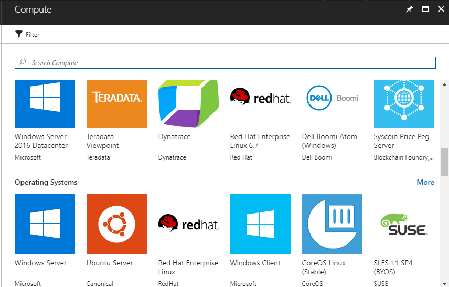Click the 'Windows Server' title under Operating Systems
Screen dimensions: 449x287
tap(40, 263)
